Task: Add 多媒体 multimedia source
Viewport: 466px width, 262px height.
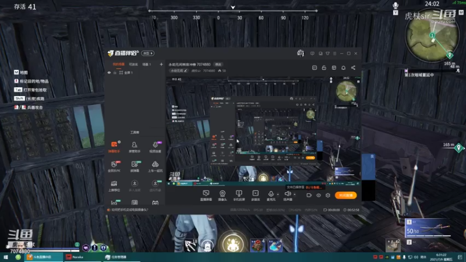Action: pyautogui.click(x=255, y=196)
